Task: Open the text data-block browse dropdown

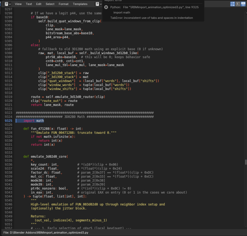Action: (x=99, y=4)
